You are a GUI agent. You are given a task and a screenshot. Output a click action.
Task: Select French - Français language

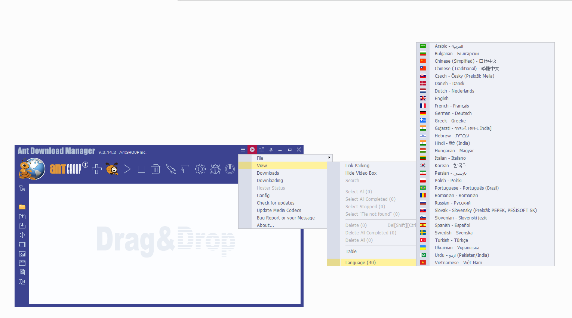click(x=452, y=106)
